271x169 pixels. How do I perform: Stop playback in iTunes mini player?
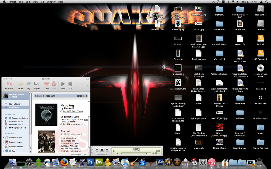102,150
